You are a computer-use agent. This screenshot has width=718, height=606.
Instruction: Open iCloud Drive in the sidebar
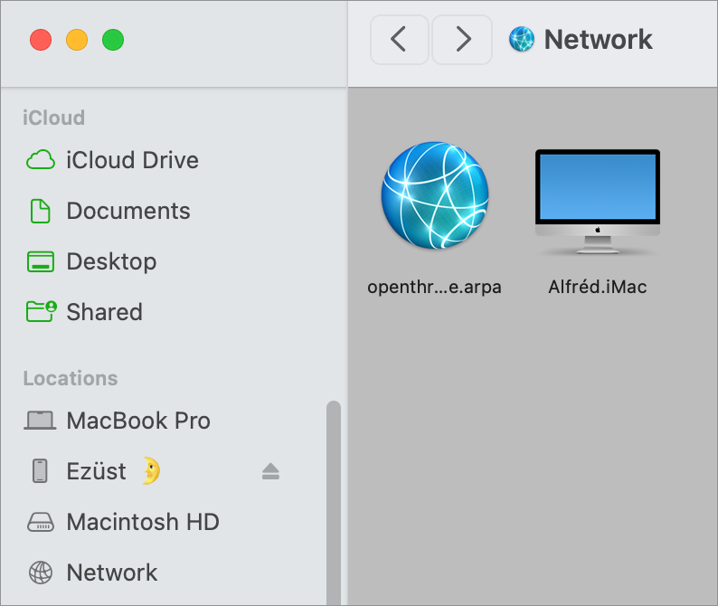click(131, 160)
